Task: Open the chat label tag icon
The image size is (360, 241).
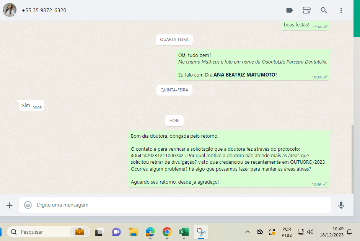Action: click(x=290, y=10)
